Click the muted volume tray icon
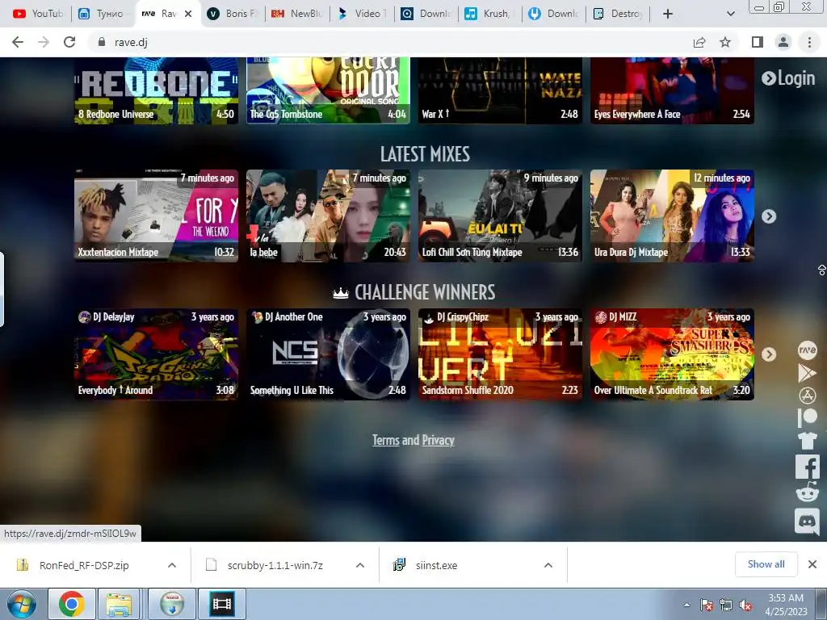Viewport: 827px width, 620px height. point(745,605)
